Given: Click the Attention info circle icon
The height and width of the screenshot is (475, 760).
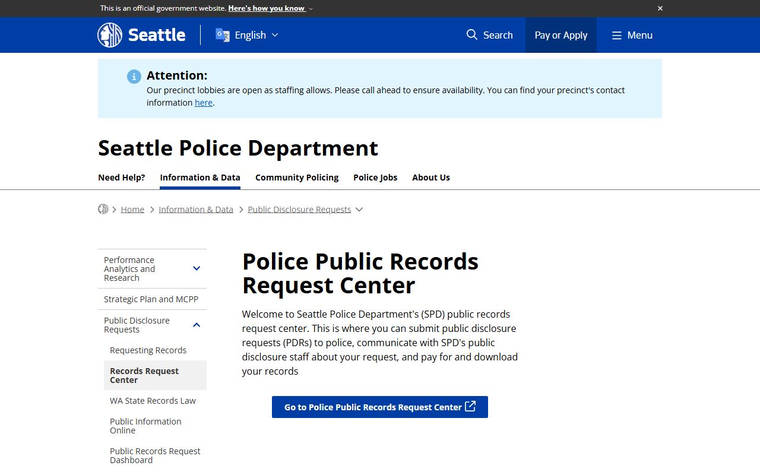Looking at the screenshot, I should 134,76.
